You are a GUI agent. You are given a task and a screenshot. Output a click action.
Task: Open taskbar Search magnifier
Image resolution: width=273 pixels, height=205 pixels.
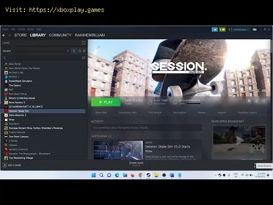click(101, 175)
